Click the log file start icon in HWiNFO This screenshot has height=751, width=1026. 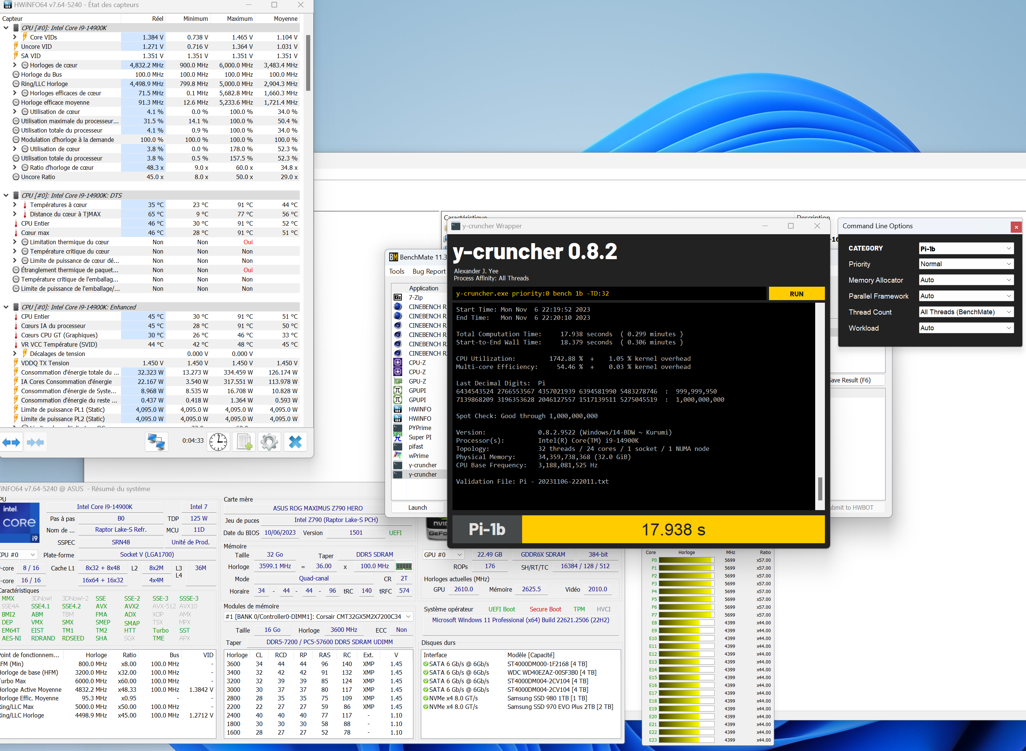[x=244, y=442]
